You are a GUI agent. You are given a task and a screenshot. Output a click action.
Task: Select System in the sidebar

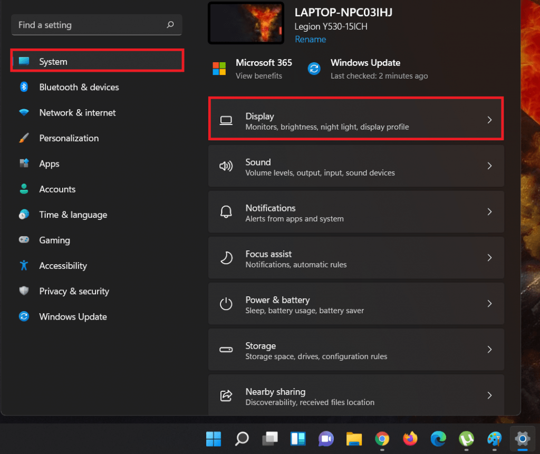click(x=97, y=61)
